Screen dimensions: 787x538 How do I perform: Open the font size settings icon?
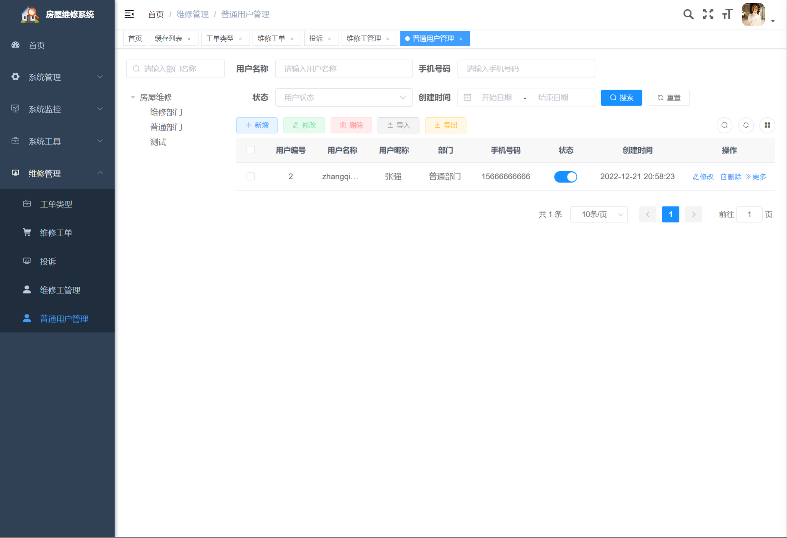[727, 15]
